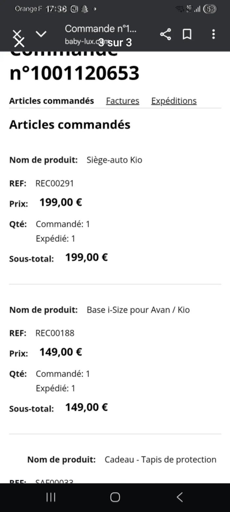Screen dimensions: 230x512
Task: Tap the REF REC00188 text
Action: point(55,333)
